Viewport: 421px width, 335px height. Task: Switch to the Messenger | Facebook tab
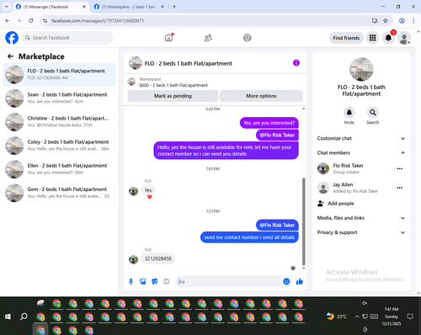pos(51,7)
